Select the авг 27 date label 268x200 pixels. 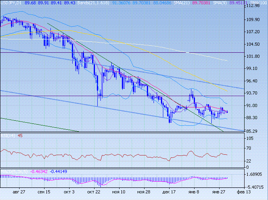coord(19,193)
